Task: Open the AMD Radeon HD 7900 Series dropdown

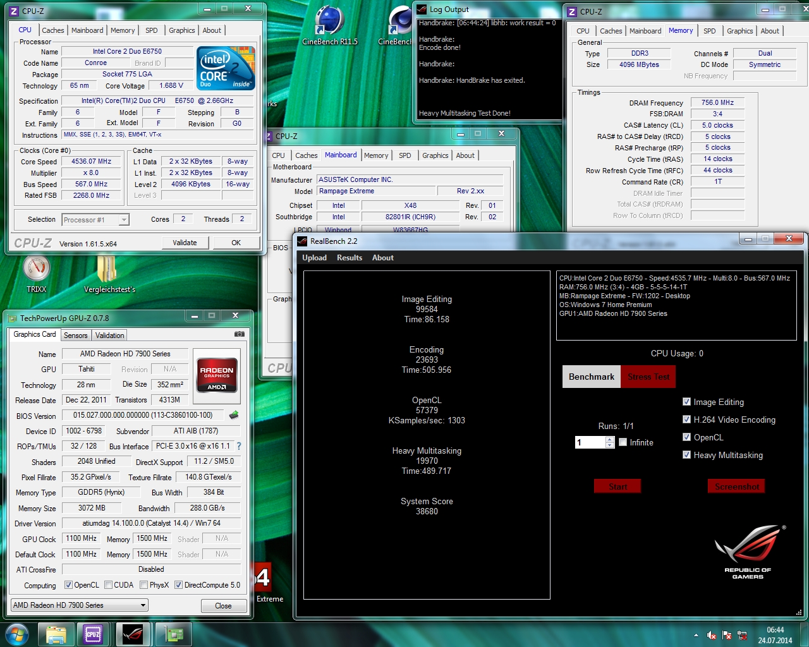Action: (80, 605)
